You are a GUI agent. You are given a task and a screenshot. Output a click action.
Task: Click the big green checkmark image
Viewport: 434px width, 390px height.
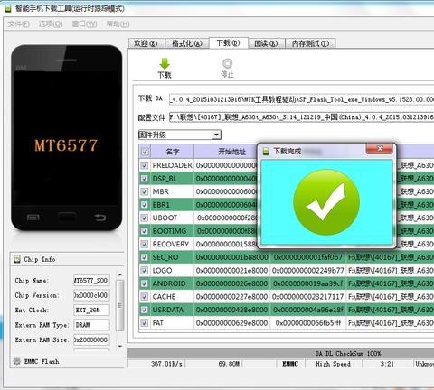(x=326, y=202)
